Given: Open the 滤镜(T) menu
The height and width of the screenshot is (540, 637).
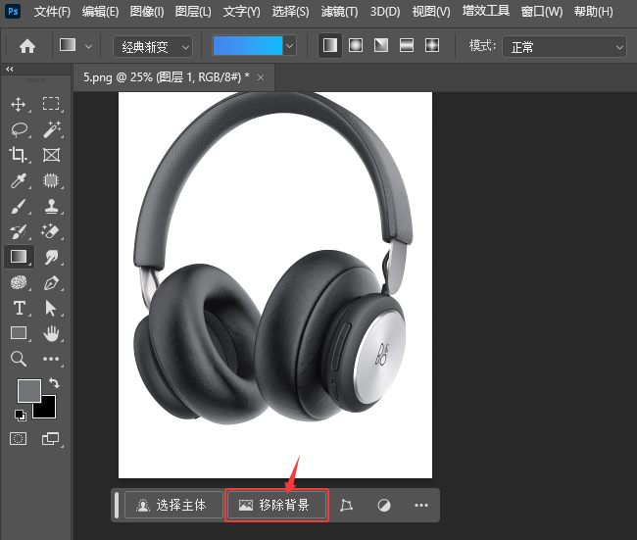Looking at the screenshot, I should click(339, 12).
